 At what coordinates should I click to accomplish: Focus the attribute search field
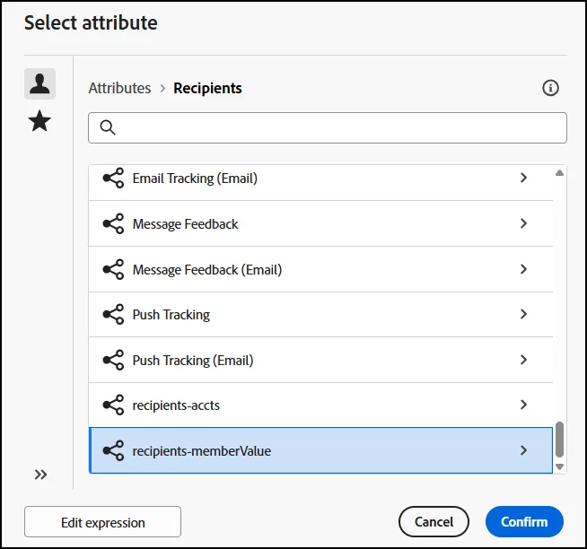coord(328,127)
